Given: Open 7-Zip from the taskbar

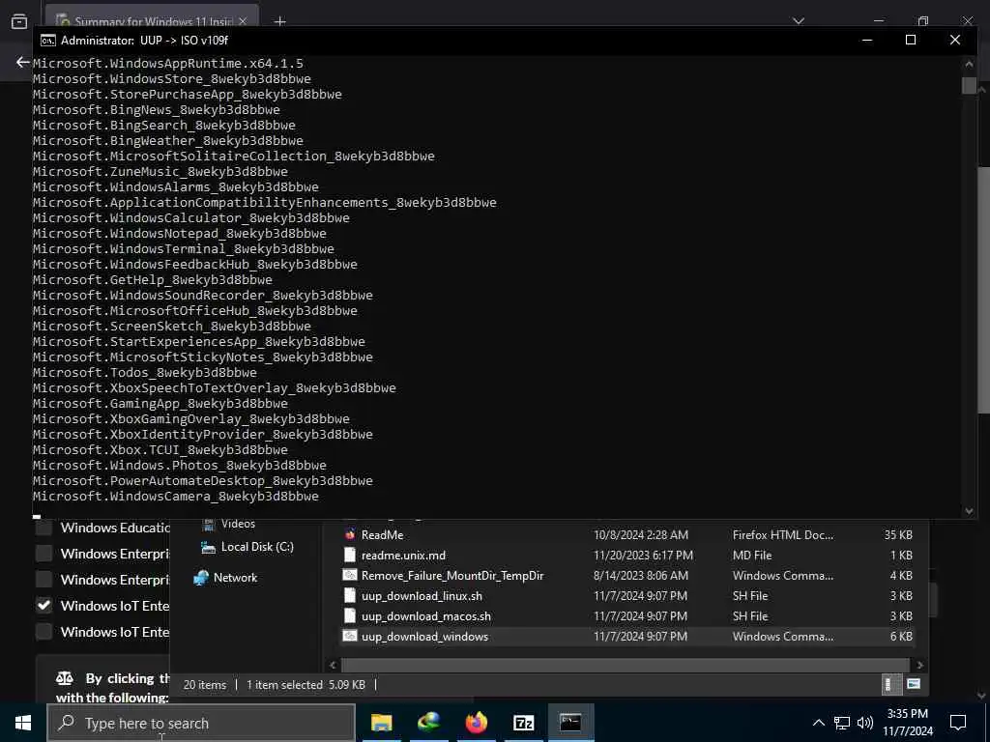Looking at the screenshot, I should click(523, 723).
